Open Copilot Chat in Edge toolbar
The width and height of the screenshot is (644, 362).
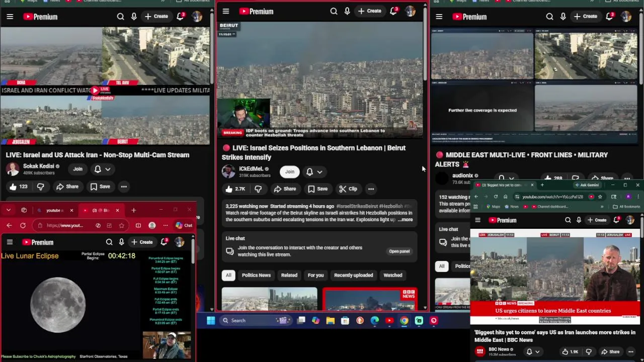[x=184, y=225]
